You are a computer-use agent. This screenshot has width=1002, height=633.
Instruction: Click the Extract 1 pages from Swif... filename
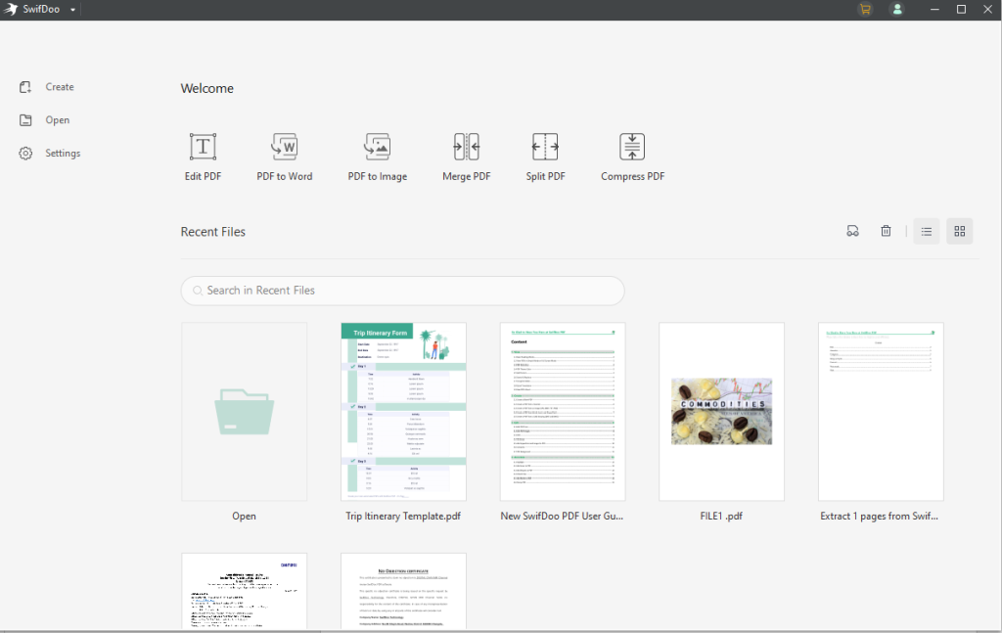[x=880, y=517]
